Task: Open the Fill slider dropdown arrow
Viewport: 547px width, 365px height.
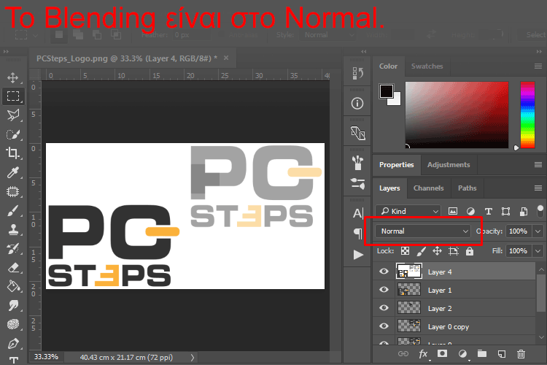Action: pos(538,251)
